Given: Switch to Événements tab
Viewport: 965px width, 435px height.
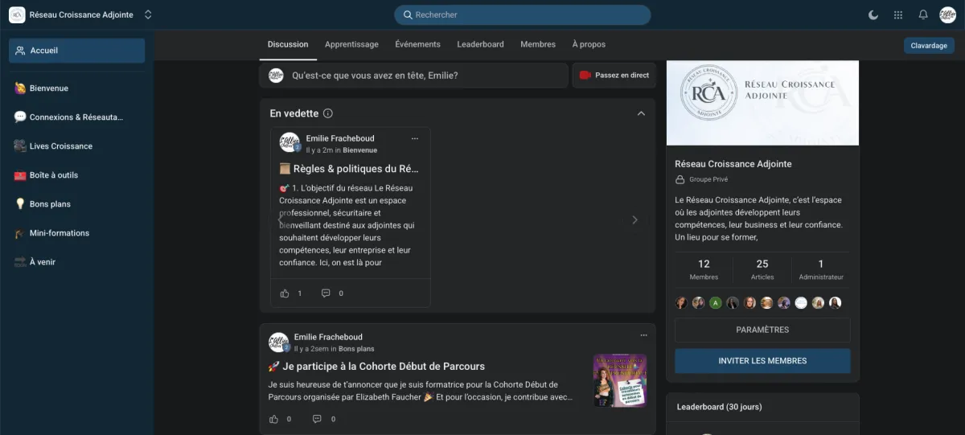Looking at the screenshot, I should pyautogui.click(x=417, y=44).
